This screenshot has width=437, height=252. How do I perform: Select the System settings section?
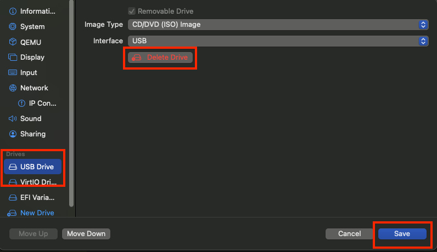coord(32,26)
